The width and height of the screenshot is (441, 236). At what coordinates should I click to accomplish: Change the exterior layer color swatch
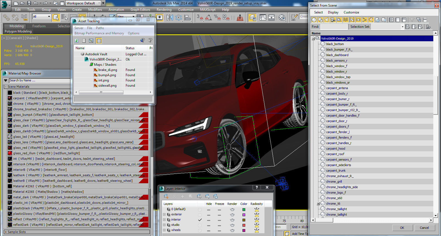(x=244, y=215)
